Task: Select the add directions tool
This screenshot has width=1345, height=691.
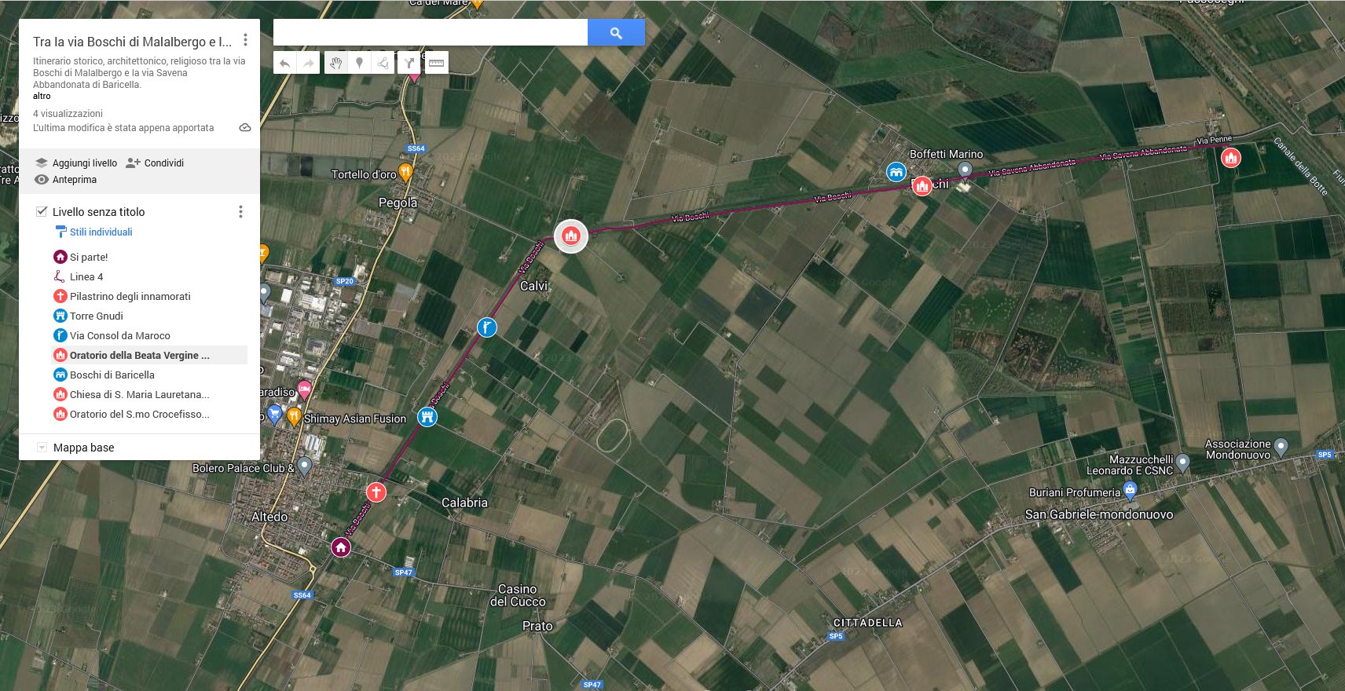Action: 409,64
